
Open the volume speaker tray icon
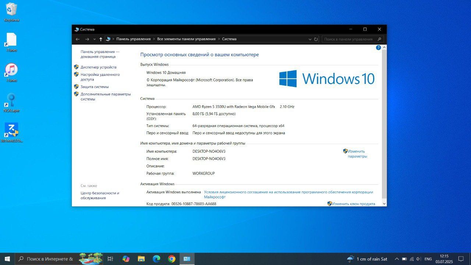(x=419, y=259)
